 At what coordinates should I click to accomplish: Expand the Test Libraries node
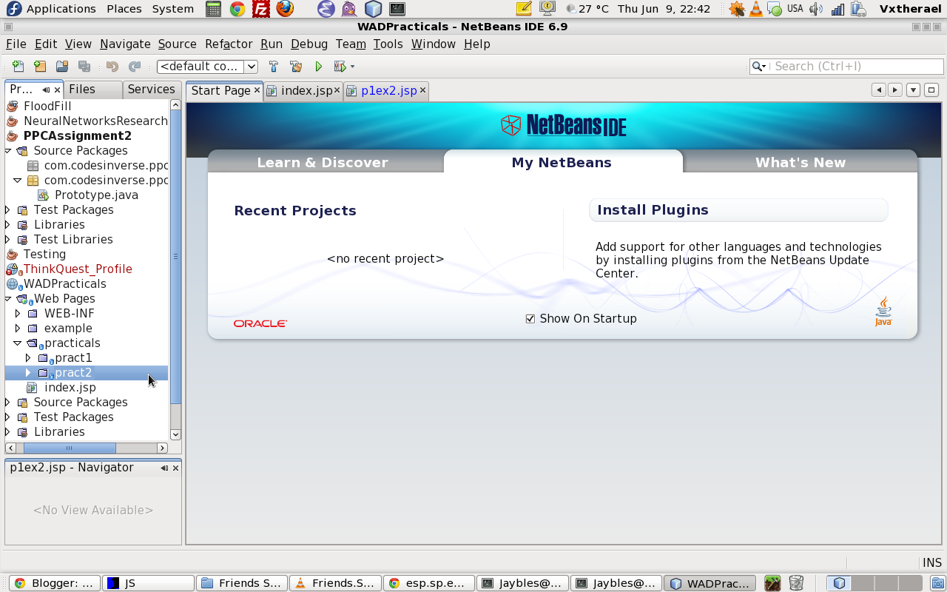8,239
